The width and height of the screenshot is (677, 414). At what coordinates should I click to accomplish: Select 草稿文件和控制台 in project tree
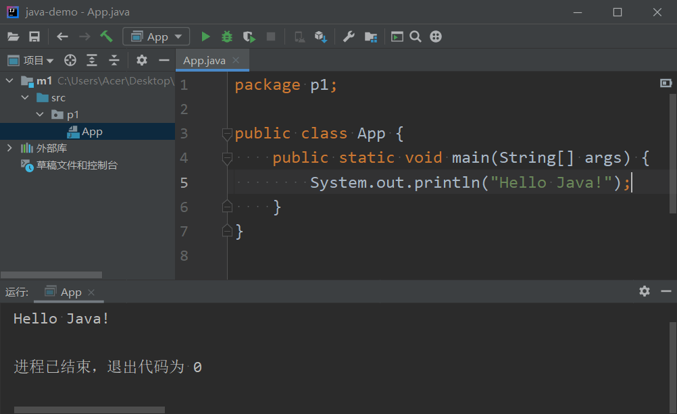pos(76,165)
